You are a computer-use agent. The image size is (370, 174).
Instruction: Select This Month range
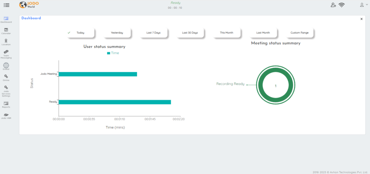(x=227, y=33)
